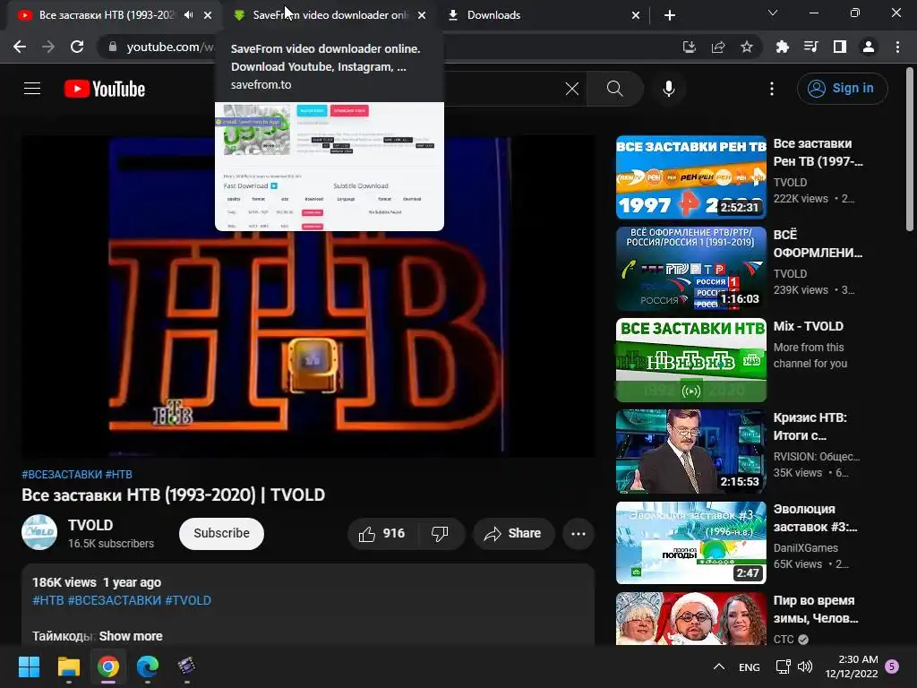Share this page from address bar
Image resolution: width=917 pixels, height=688 pixels.
[717, 47]
